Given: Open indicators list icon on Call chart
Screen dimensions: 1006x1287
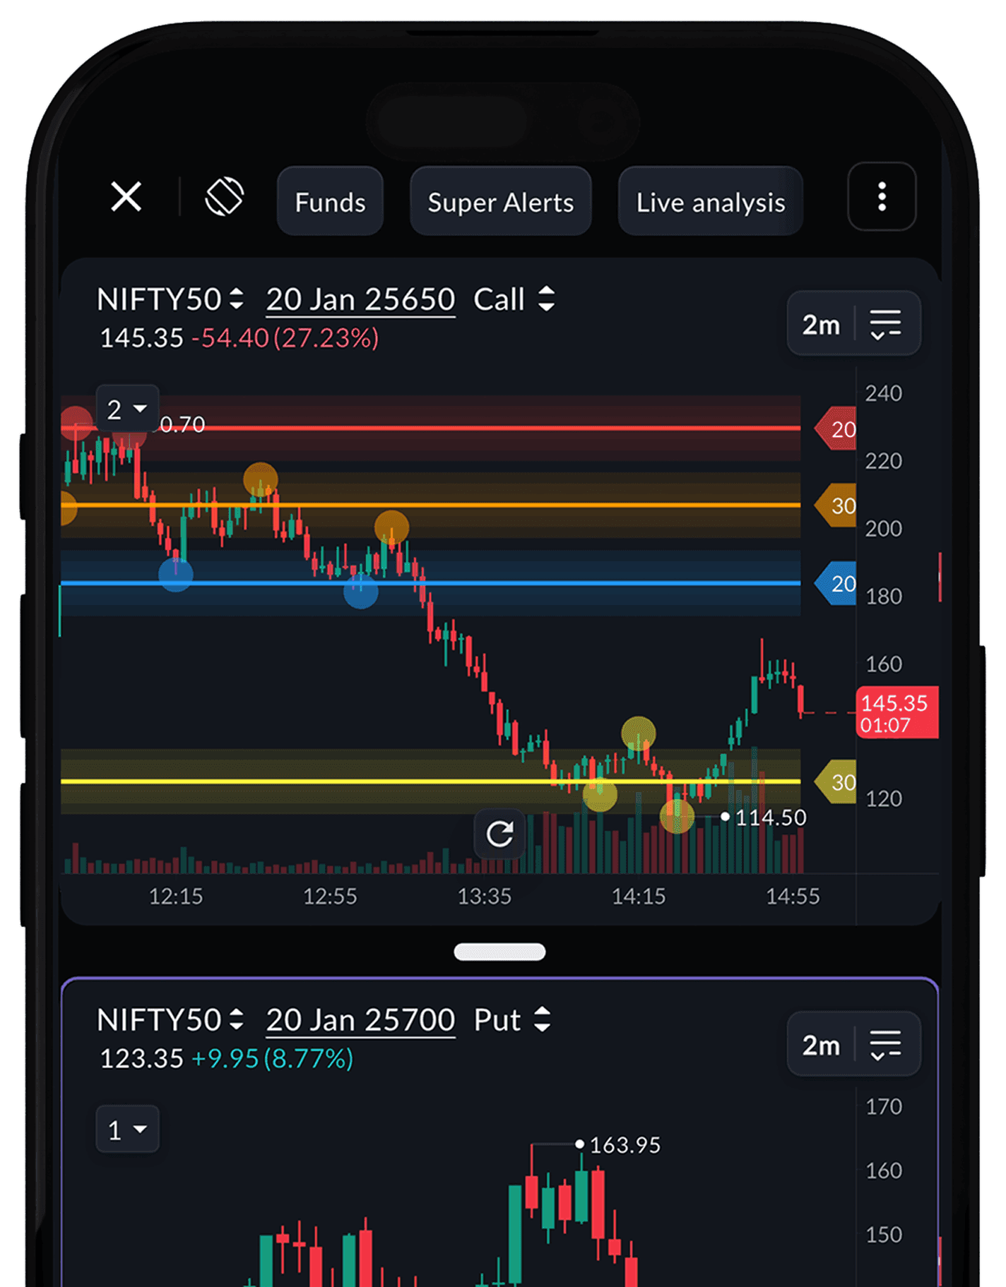Looking at the screenshot, I should (x=885, y=324).
